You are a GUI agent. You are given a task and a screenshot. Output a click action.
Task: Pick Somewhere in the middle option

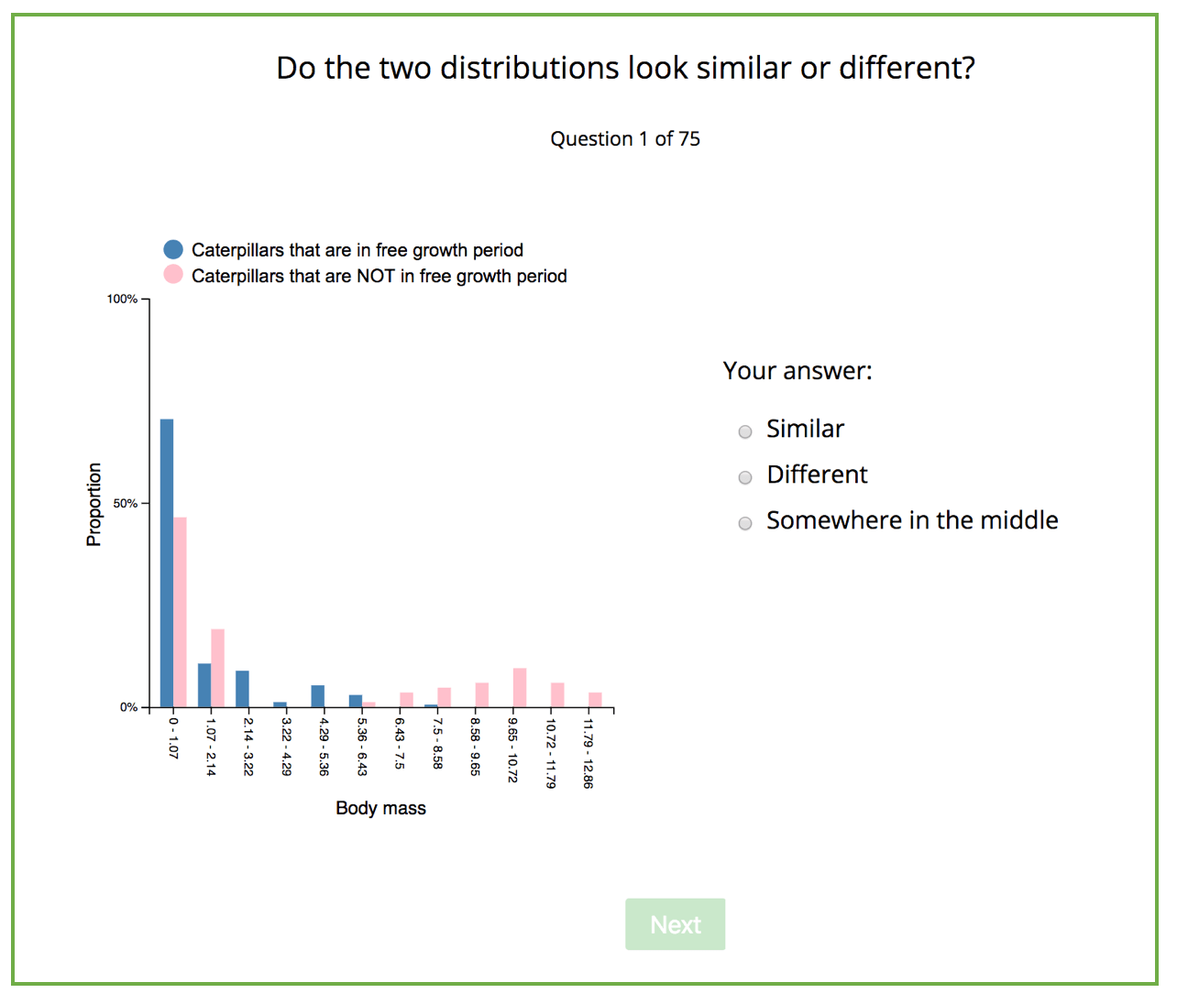(745, 523)
